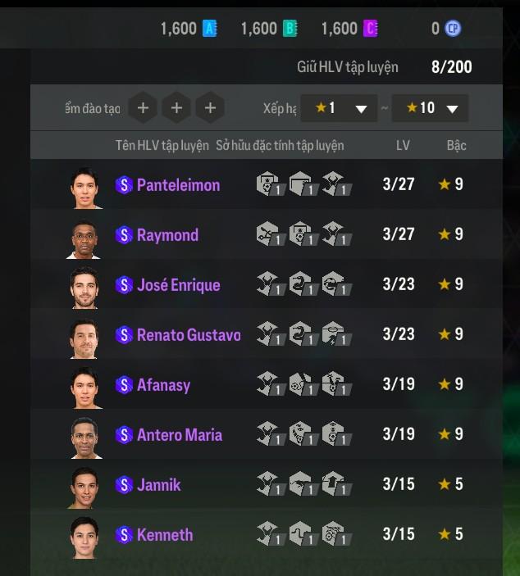Select coach Renato Gustavo row
The image size is (520, 576).
267,334
